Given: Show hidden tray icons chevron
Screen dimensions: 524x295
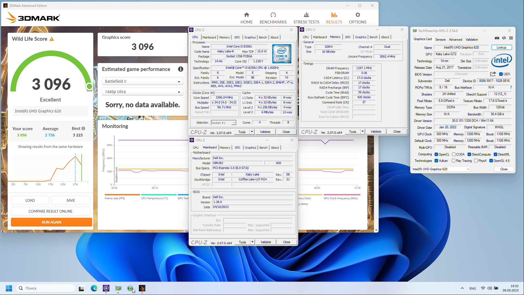Looking at the screenshot, I should (462, 288).
